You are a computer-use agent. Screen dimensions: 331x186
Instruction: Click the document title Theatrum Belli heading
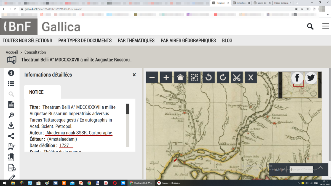[x=77, y=60]
